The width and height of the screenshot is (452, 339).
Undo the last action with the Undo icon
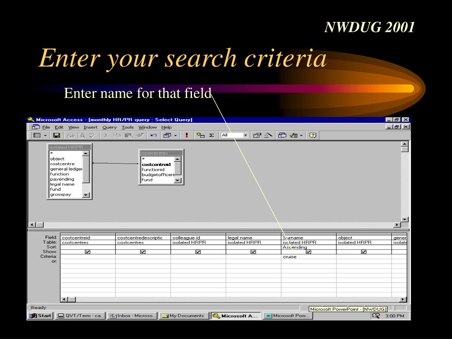(x=154, y=135)
